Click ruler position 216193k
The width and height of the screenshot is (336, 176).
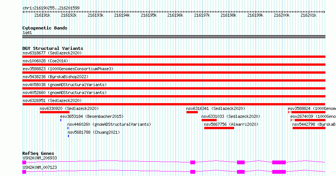pos(96,15)
